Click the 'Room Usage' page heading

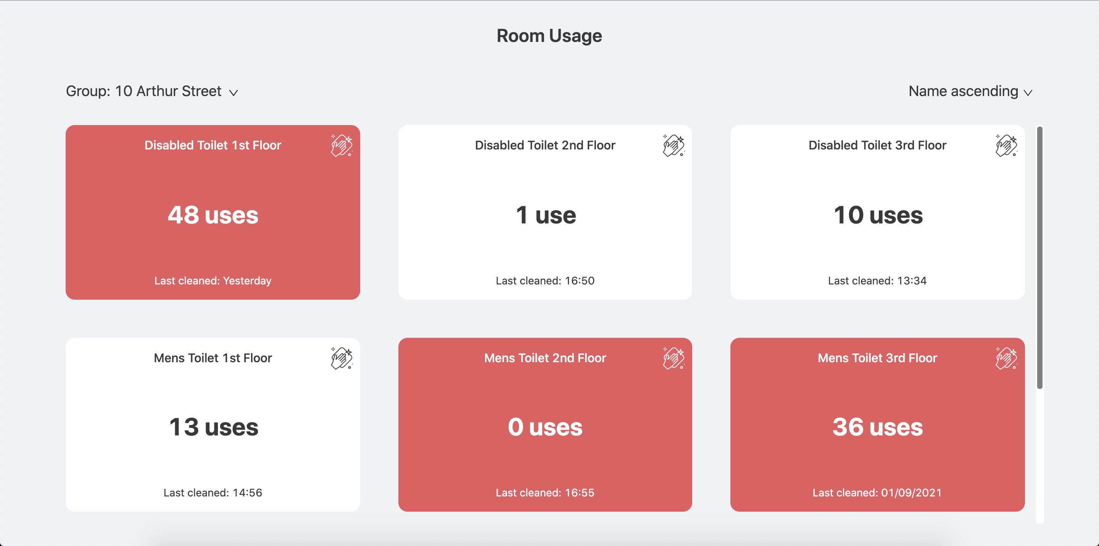pos(549,36)
